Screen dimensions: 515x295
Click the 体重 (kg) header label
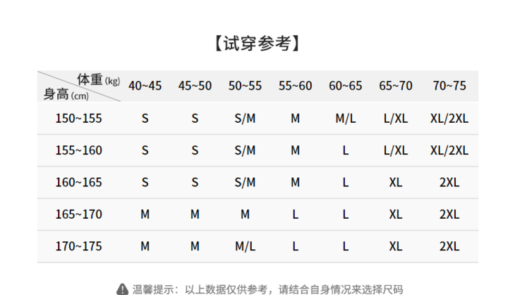click(x=99, y=80)
